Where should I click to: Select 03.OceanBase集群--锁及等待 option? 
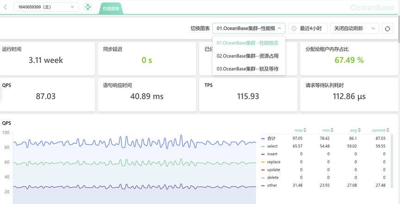coord(249,68)
